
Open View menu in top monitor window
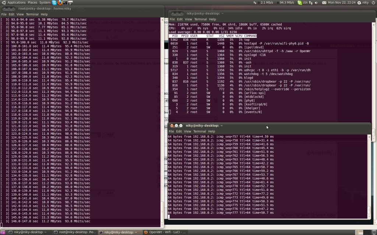[x=188, y=19]
